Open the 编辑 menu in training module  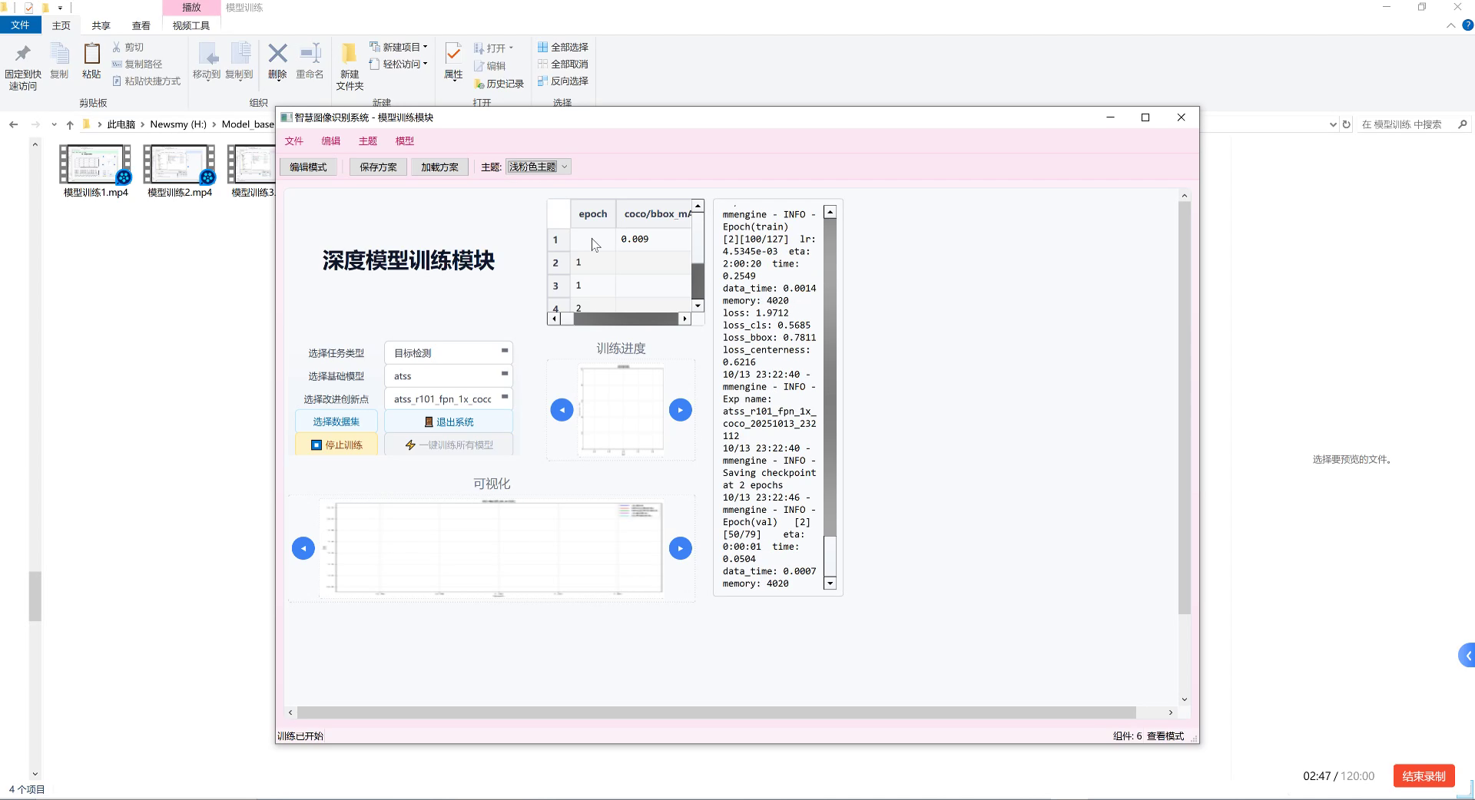(x=331, y=141)
